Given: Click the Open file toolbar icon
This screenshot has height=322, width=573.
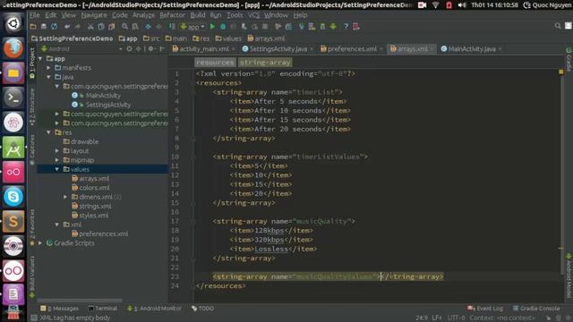Looking at the screenshot, I should point(33,27).
